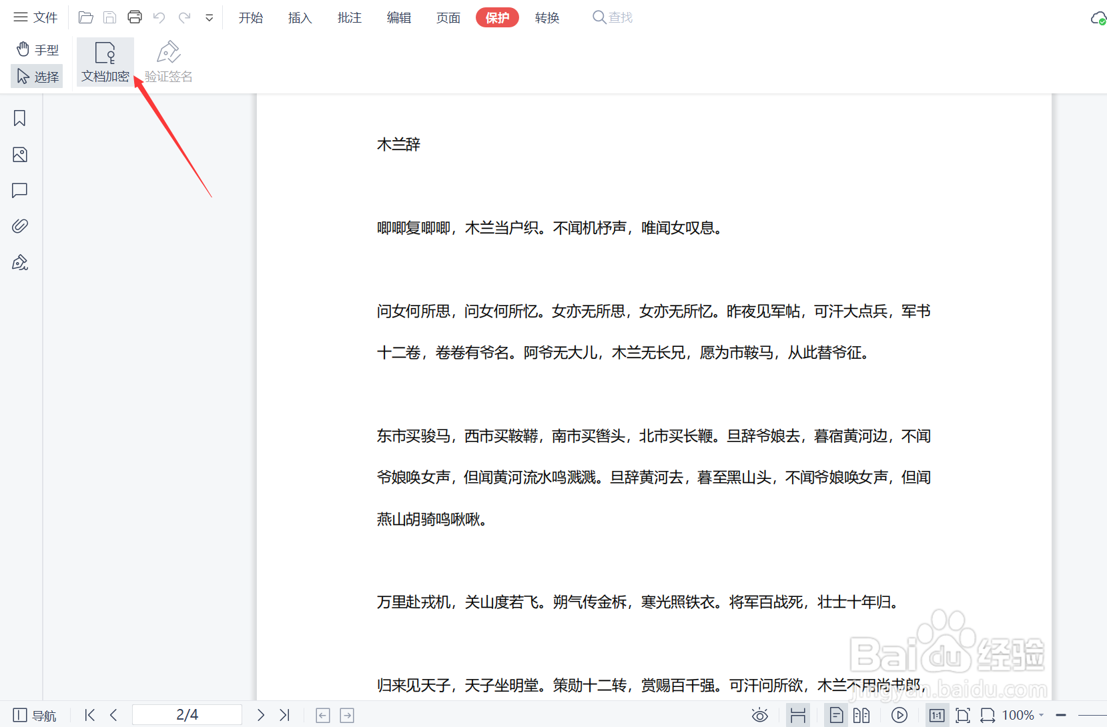Click the open folder icon
This screenshot has width=1107, height=727.
point(86,17)
